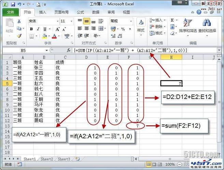Open the font name combo box 宋体

click(44, 21)
